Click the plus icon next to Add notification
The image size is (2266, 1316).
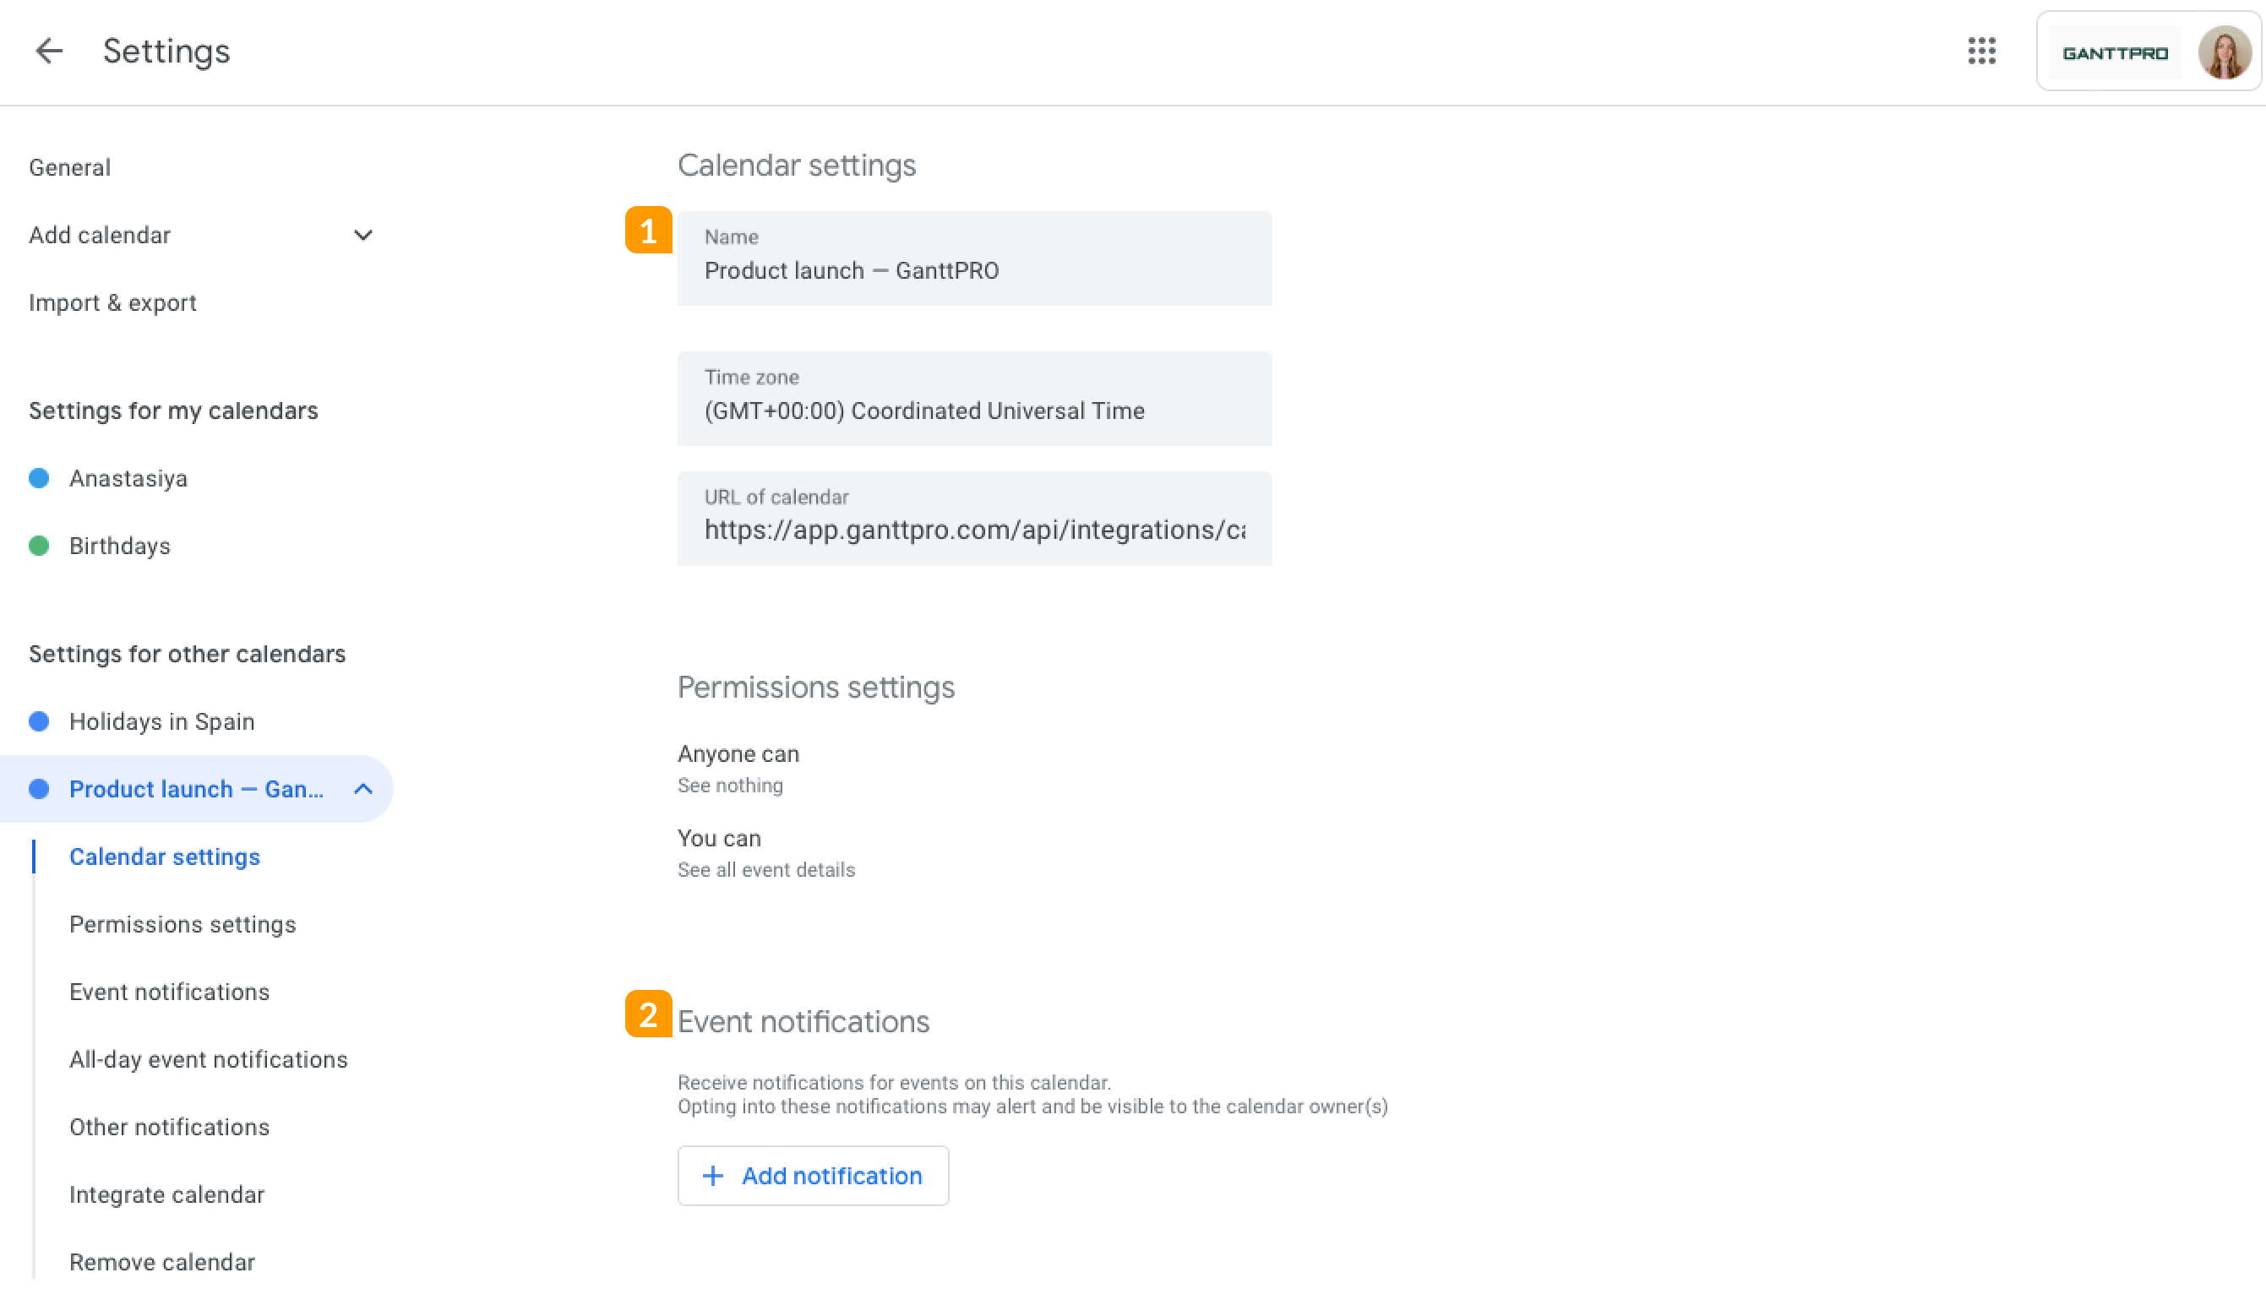[713, 1176]
